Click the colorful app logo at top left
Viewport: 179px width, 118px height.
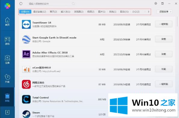coord(8,6)
